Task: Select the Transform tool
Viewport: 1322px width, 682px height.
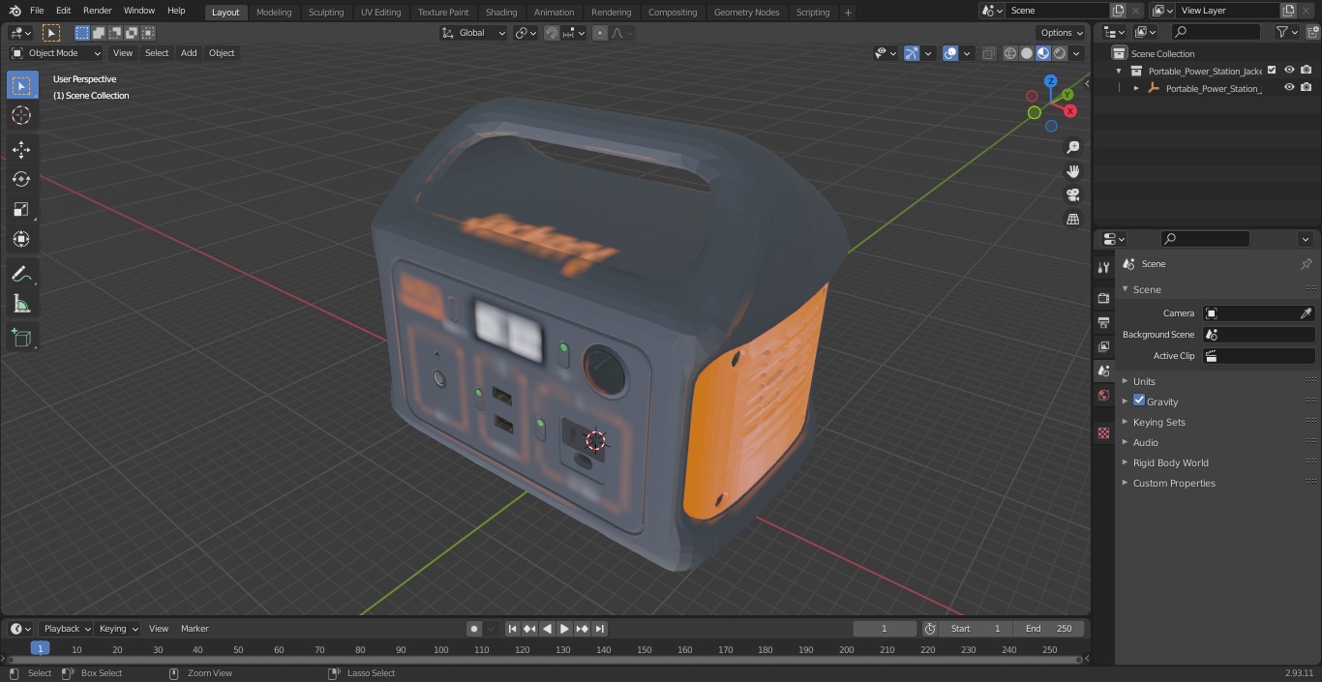Action: pyautogui.click(x=21, y=239)
